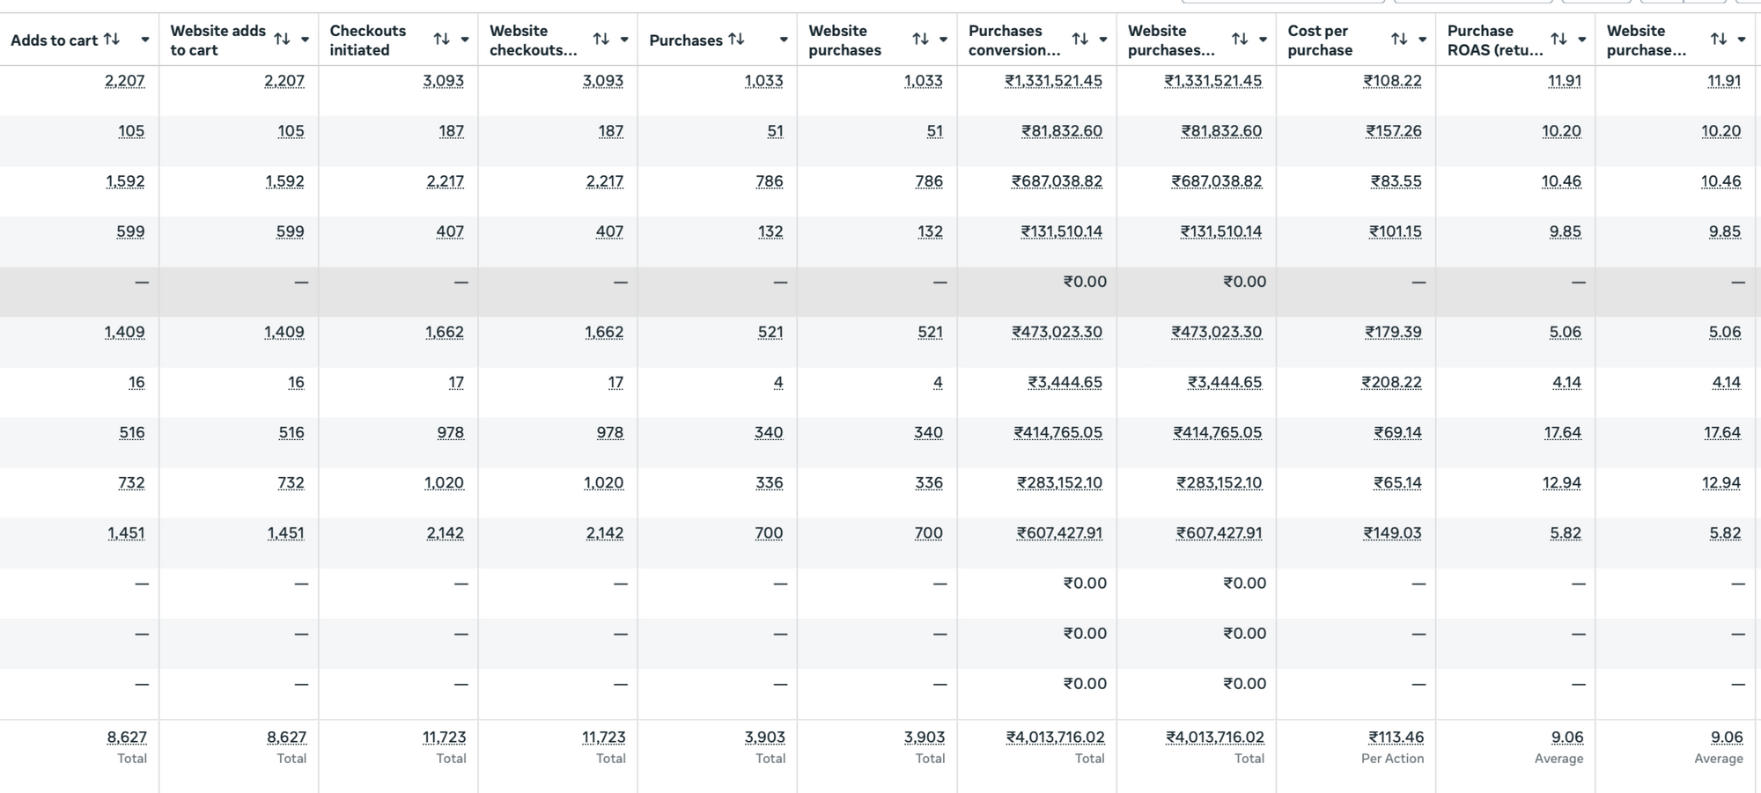The image size is (1761, 793).
Task: Click the ₹208.22 cost per purchase value
Action: [x=1391, y=383]
